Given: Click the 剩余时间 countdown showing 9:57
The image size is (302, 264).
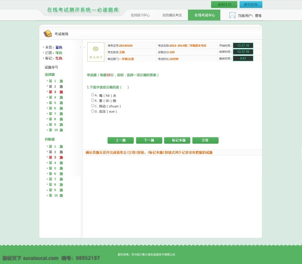Looking at the screenshot, I should click(243, 58).
